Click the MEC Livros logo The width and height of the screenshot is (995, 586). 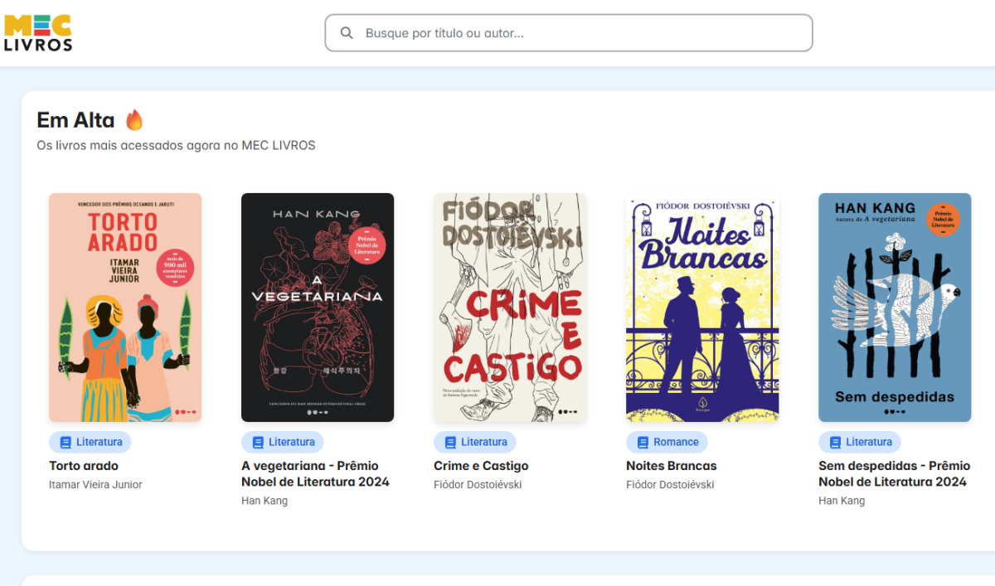(x=38, y=32)
